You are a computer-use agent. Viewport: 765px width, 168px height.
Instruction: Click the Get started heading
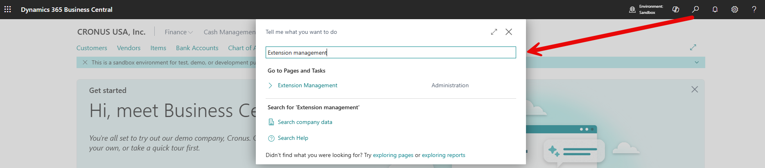[x=108, y=91]
